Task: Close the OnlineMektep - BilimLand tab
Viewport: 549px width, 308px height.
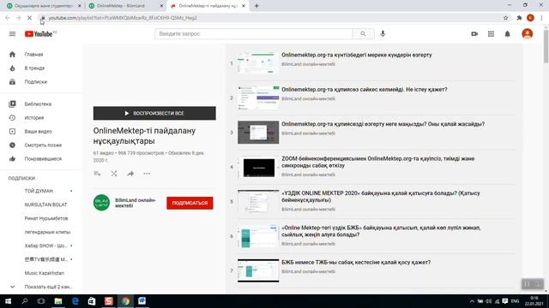Action: coord(161,6)
